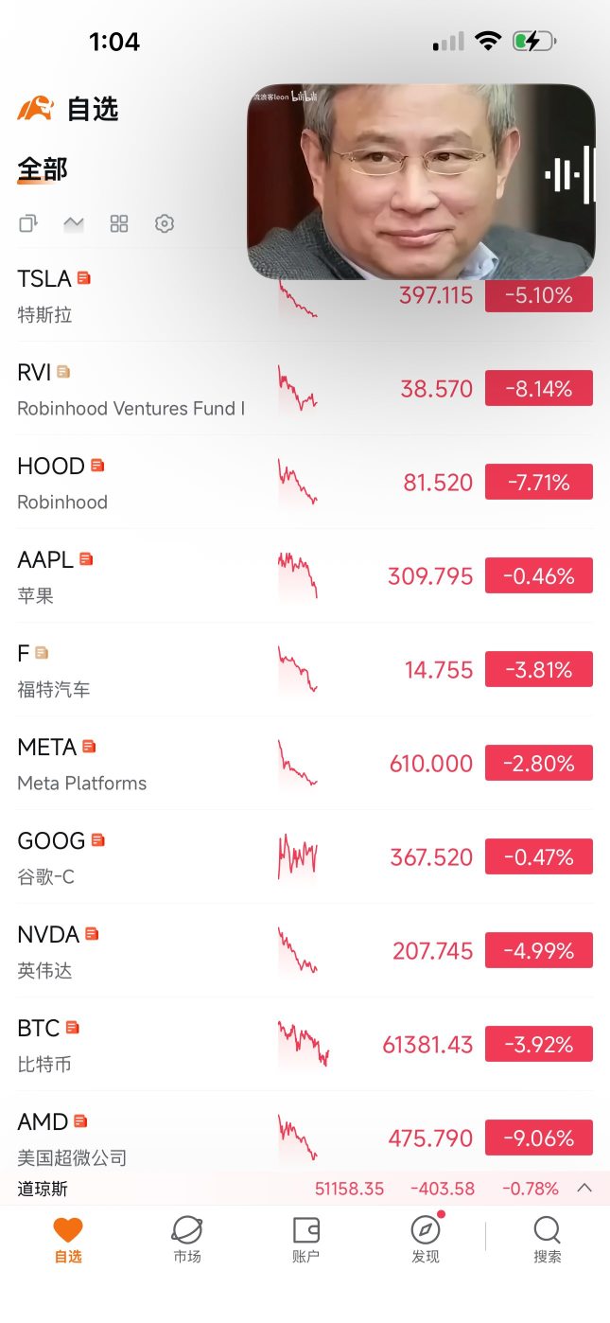Tap the copy/multi-window icon under 全部

coord(28,223)
